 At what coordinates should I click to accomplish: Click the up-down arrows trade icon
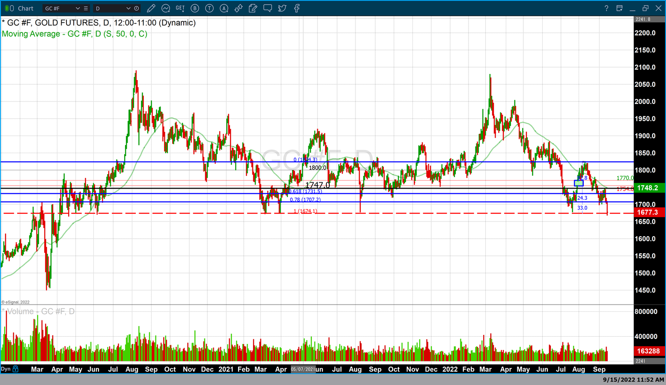click(x=239, y=8)
